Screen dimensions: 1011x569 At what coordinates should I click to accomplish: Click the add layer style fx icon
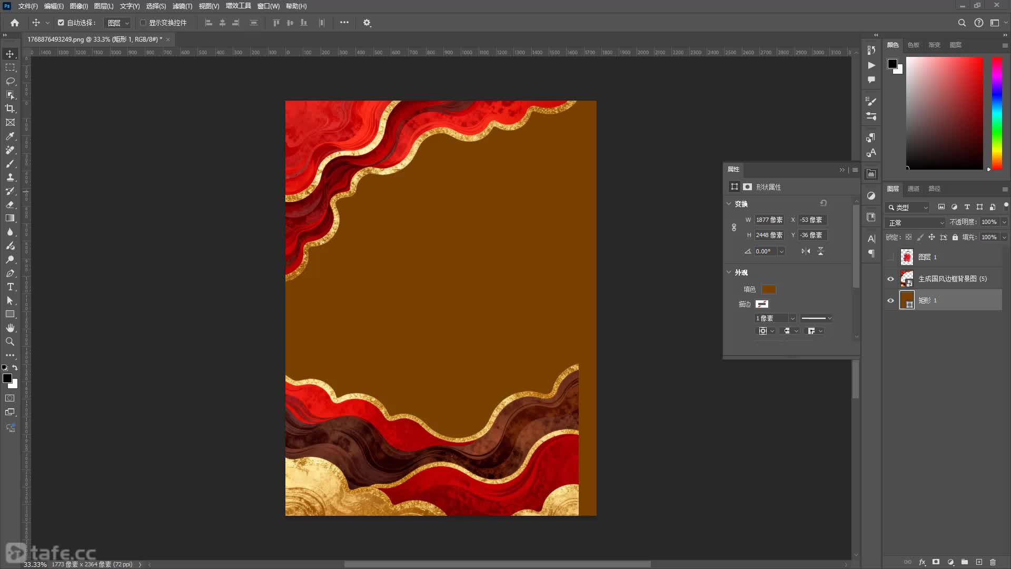point(922,562)
